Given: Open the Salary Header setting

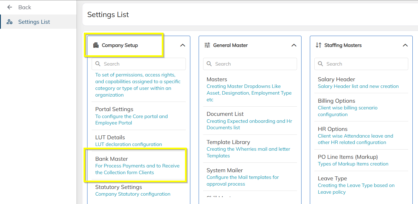Looking at the screenshot, I should click(336, 79).
